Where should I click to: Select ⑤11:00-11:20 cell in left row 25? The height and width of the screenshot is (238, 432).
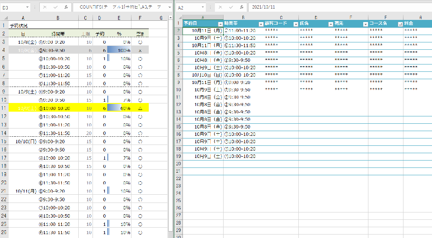58,224
